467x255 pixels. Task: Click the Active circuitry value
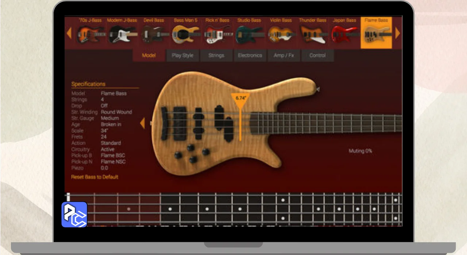pyautogui.click(x=108, y=149)
